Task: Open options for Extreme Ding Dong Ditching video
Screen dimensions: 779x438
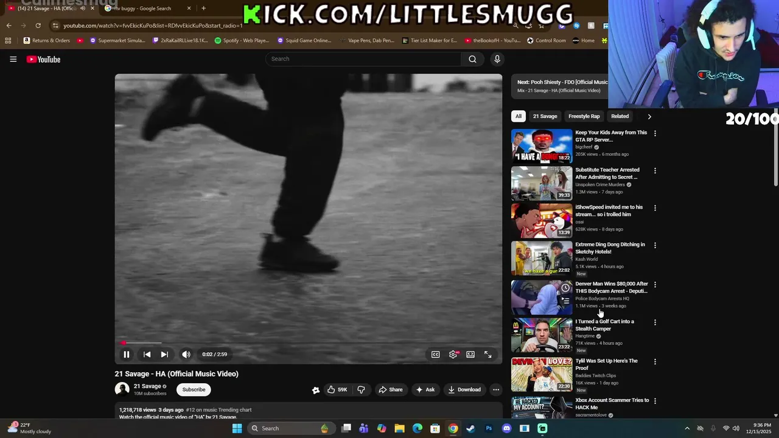Action: pyautogui.click(x=655, y=245)
